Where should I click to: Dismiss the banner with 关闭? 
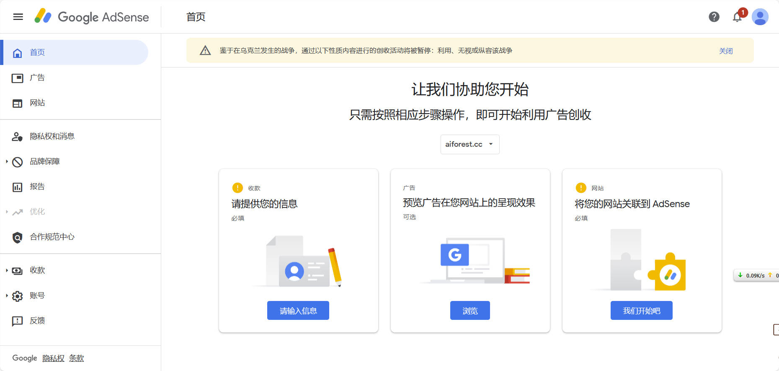coord(726,51)
